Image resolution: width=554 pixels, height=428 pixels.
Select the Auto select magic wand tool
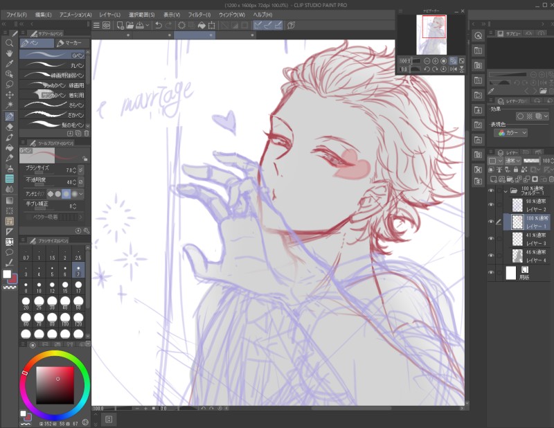[10, 105]
